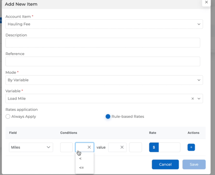215x175 pixels.
Task: Choose the less-than operator option
Action: click(81, 159)
